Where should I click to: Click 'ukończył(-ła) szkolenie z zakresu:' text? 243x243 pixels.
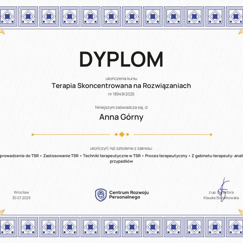(121, 148)
